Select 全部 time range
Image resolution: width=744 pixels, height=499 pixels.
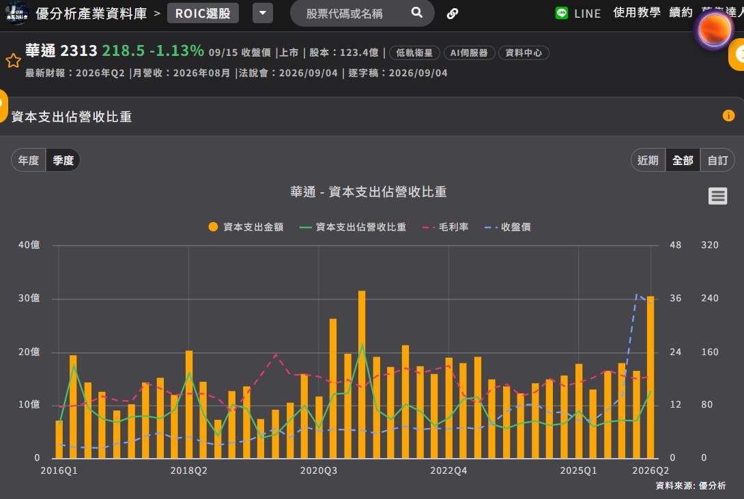[x=683, y=160]
